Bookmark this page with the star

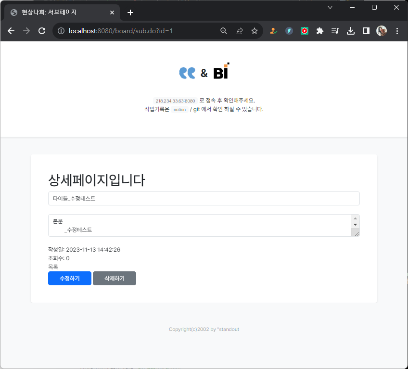point(255,31)
